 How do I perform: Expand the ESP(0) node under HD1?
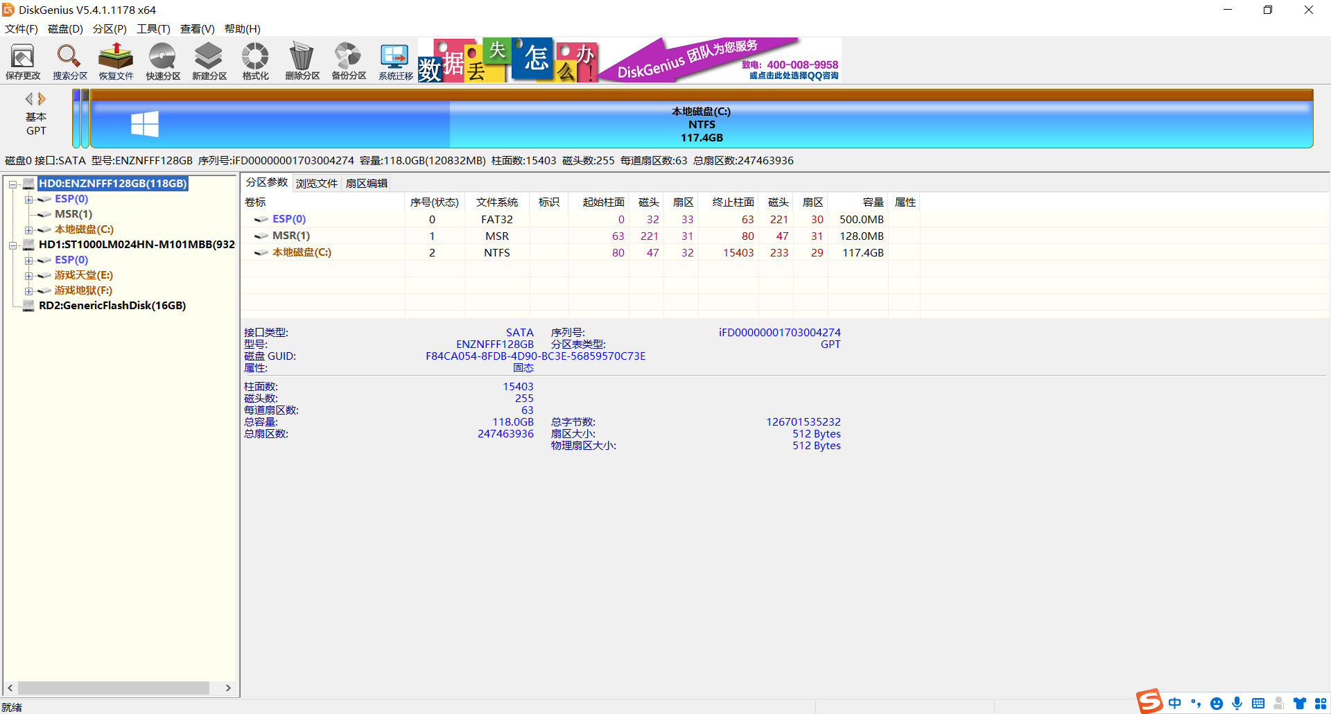click(28, 261)
